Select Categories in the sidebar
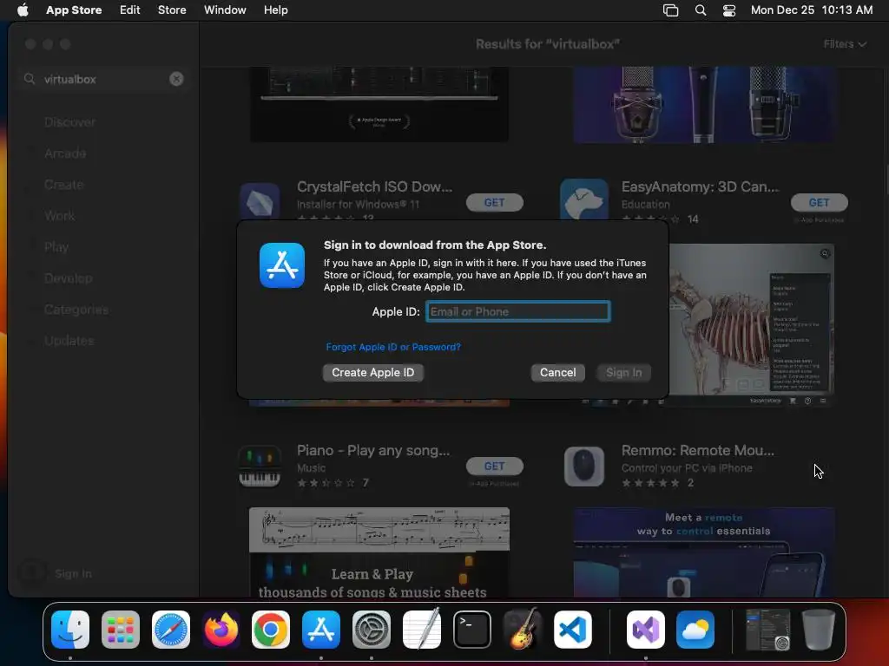 [x=76, y=310]
